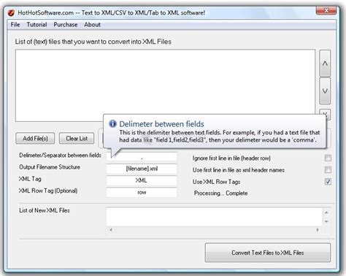Screen dimensions: 346x276
Task: Enable Ignore first line in file checkbox
Action: (328, 158)
